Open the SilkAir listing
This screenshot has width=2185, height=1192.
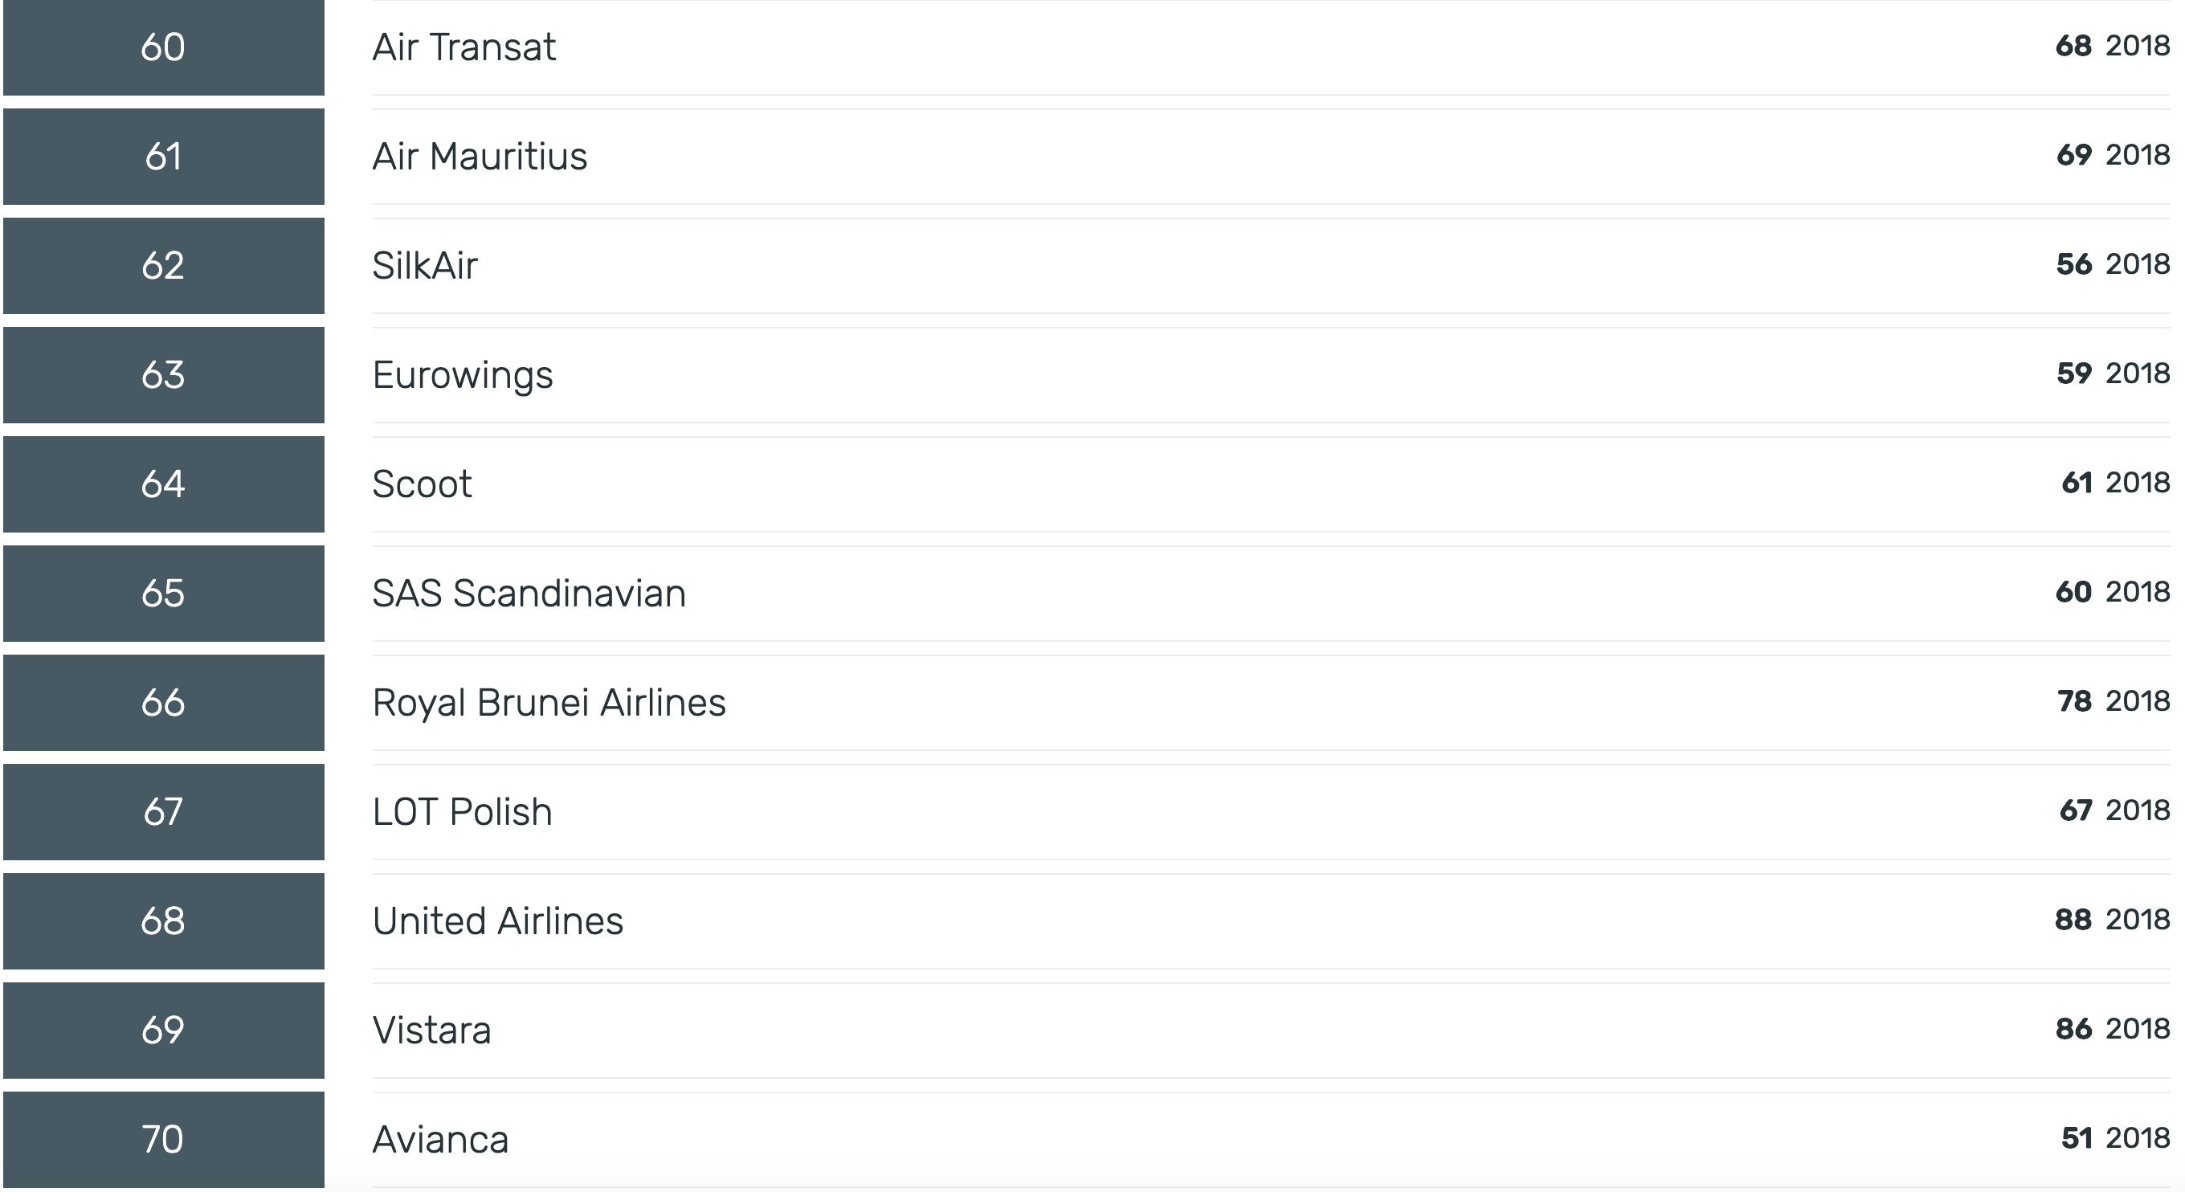pyautogui.click(x=425, y=266)
